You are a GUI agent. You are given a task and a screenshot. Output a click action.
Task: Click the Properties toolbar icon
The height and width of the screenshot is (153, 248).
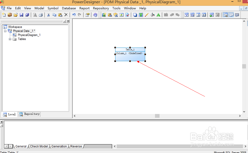pos(87,15)
